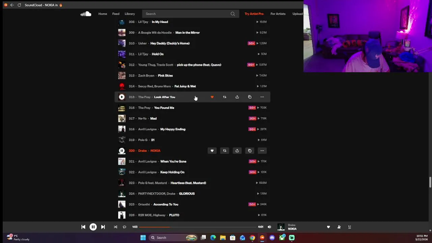
Task: Open the Fat Juicy & Wet track
Action: coord(185,86)
